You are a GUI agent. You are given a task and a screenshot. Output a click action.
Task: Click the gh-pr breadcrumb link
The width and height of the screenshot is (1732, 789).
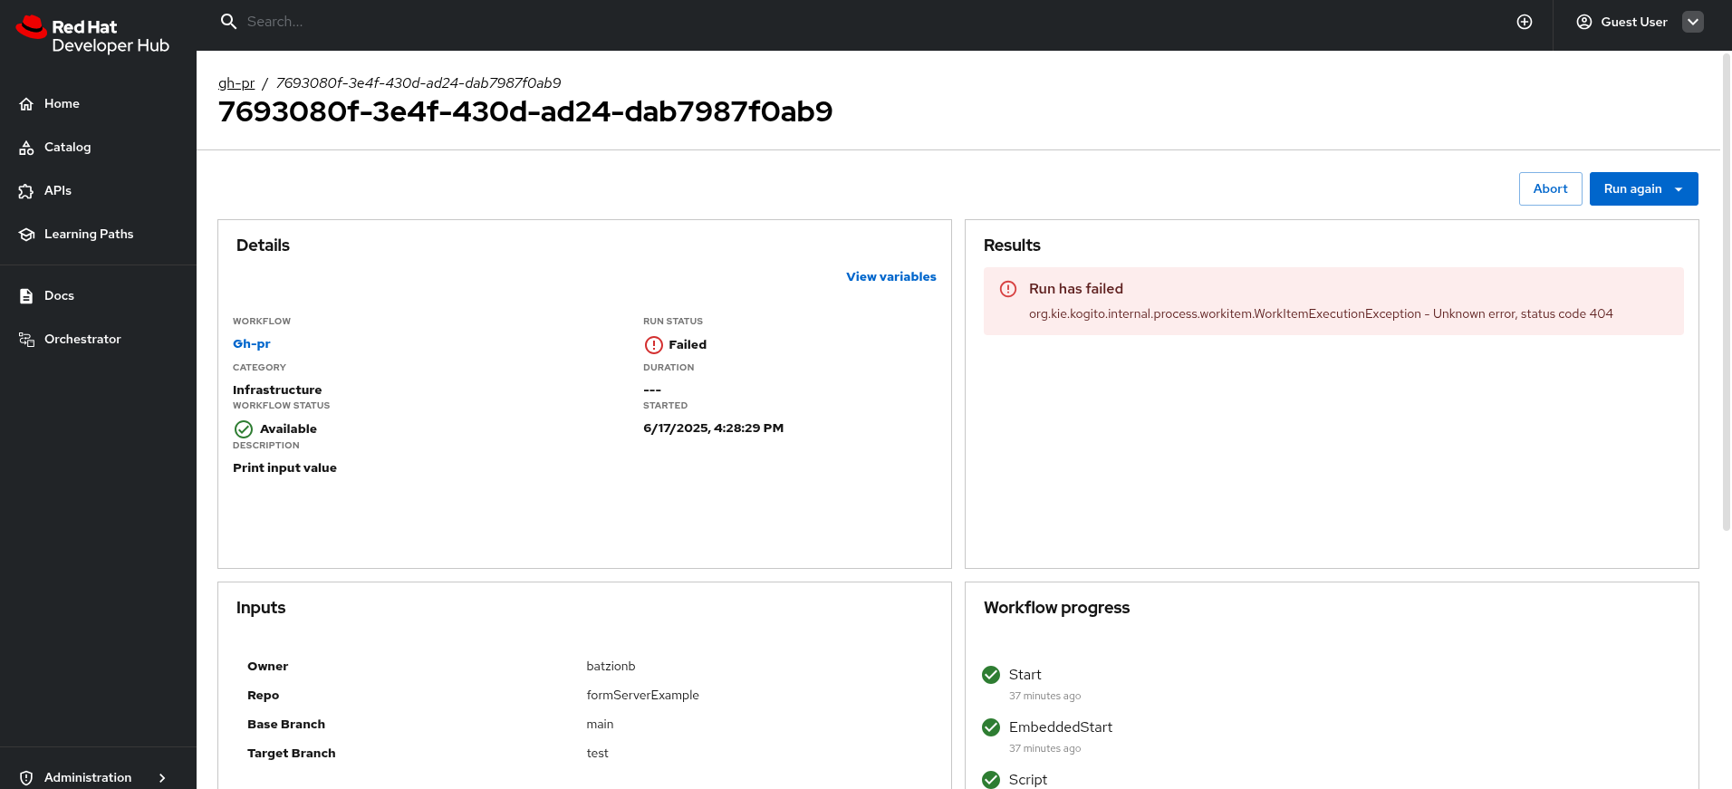[236, 83]
